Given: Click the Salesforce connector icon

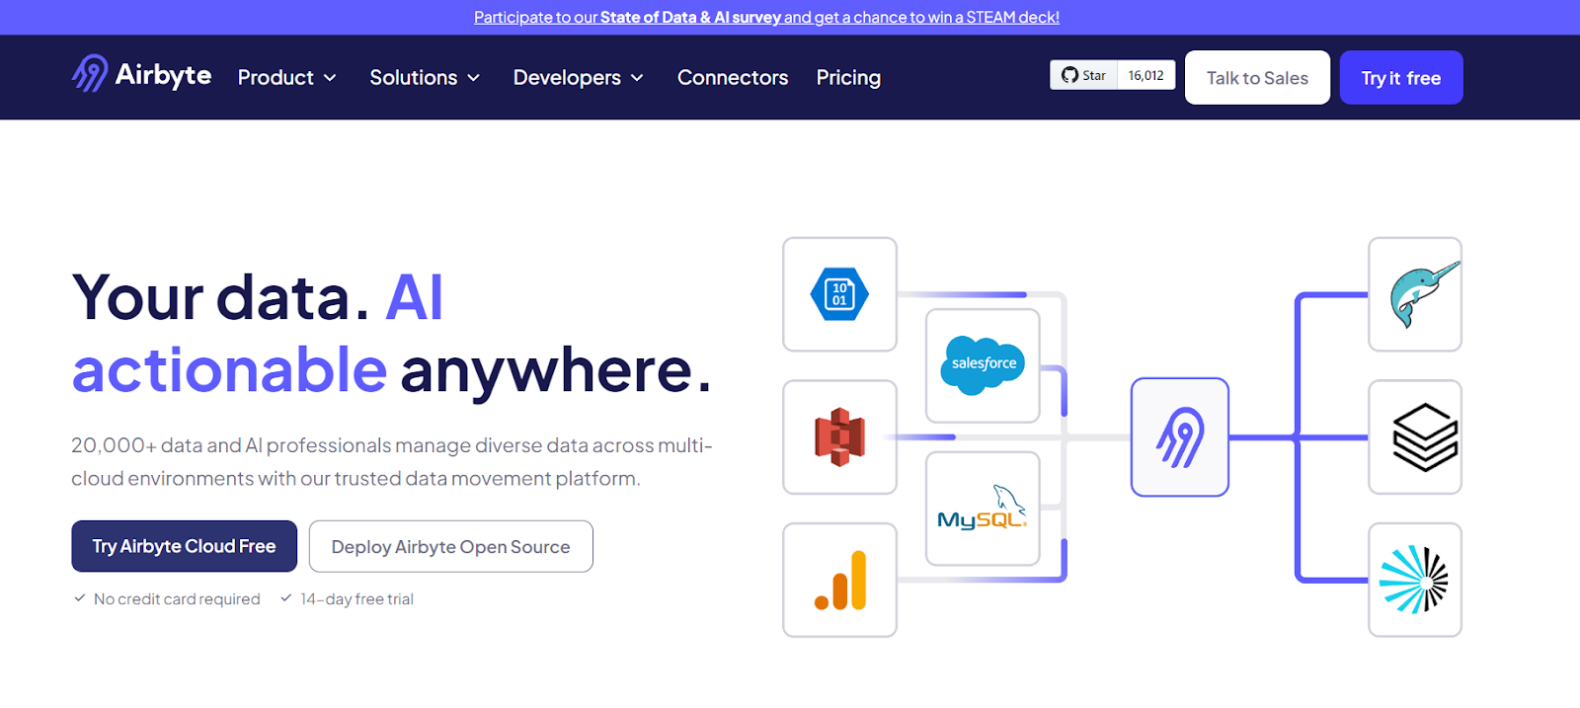Looking at the screenshot, I should pos(983,365).
